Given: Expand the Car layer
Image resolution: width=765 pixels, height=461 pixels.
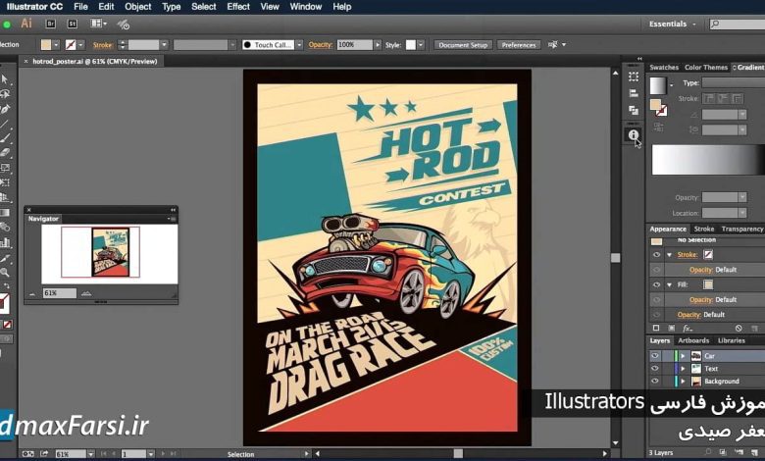Looking at the screenshot, I should pyautogui.click(x=683, y=356).
